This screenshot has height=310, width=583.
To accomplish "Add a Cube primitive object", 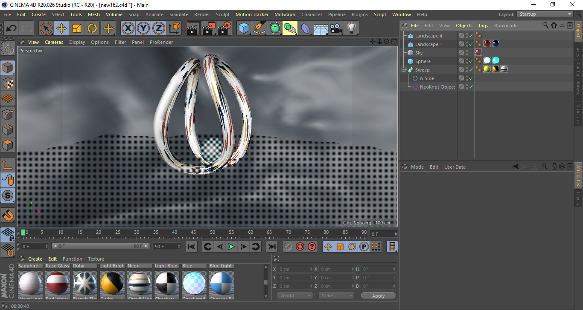I will (244, 29).
